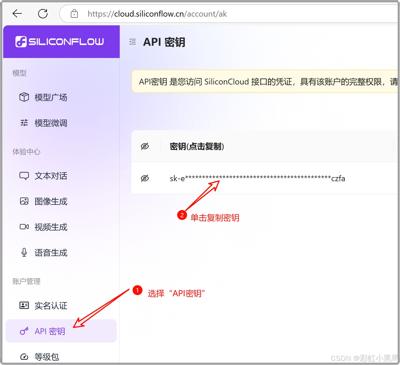Click the 模型广场 cube icon
The height and width of the screenshot is (365, 400).
click(24, 97)
